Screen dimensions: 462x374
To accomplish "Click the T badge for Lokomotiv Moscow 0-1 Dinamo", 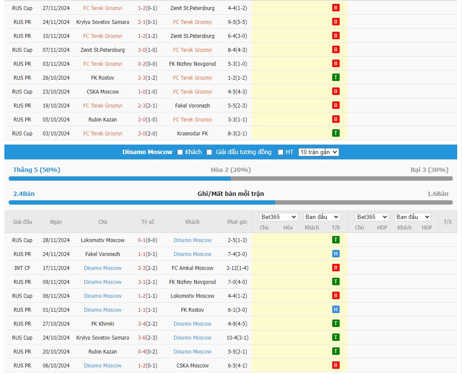I will (x=336, y=240).
